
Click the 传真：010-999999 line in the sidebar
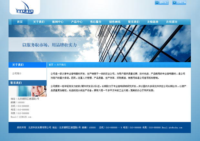[20, 113]
